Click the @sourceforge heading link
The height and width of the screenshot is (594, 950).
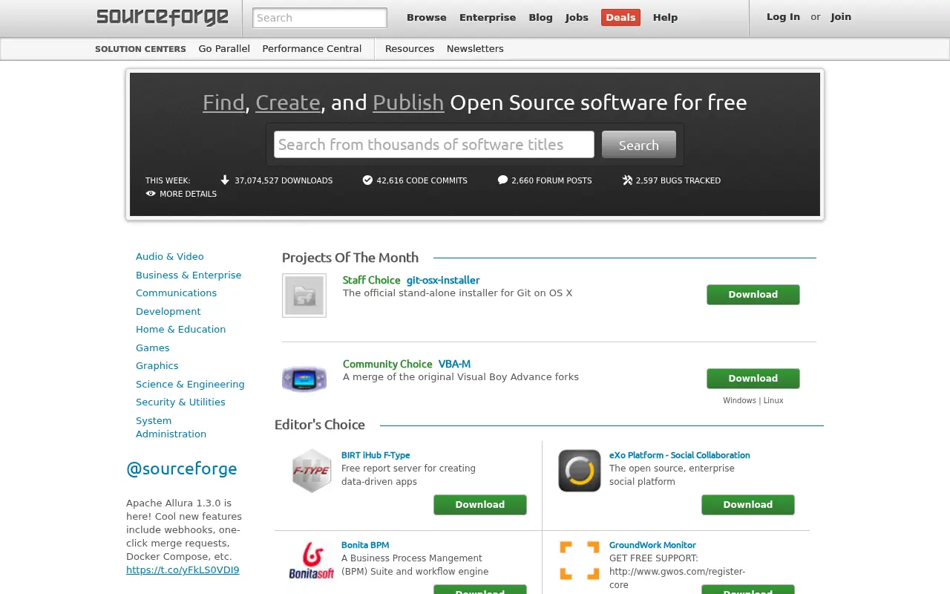(x=182, y=469)
